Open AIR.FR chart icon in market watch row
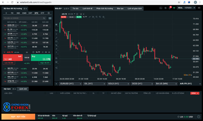This screenshot has height=121, width=203. point(46,52)
